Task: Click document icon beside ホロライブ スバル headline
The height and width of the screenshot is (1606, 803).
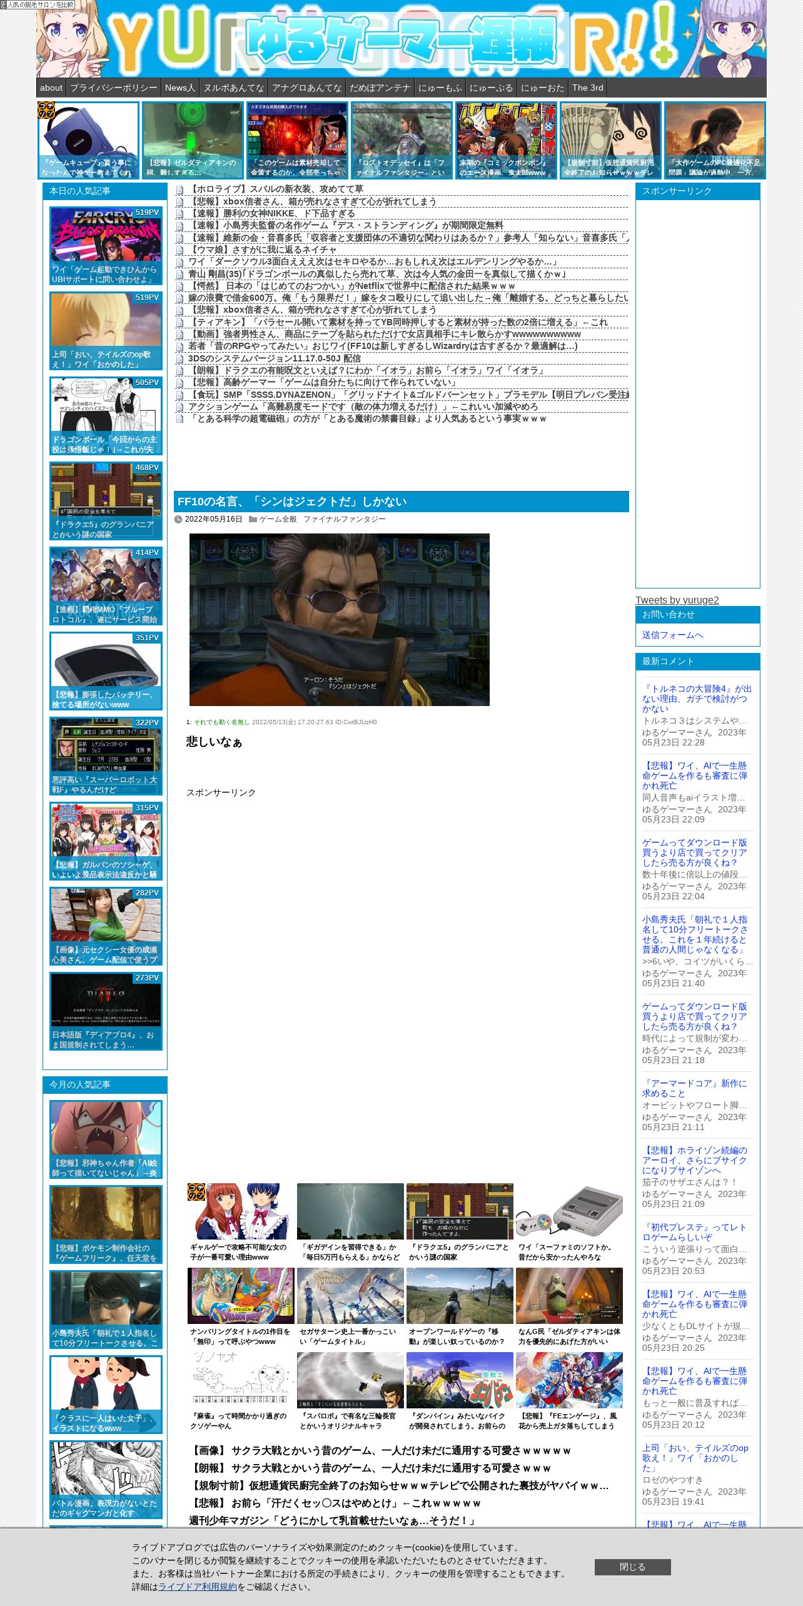Action: [x=179, y=189]
